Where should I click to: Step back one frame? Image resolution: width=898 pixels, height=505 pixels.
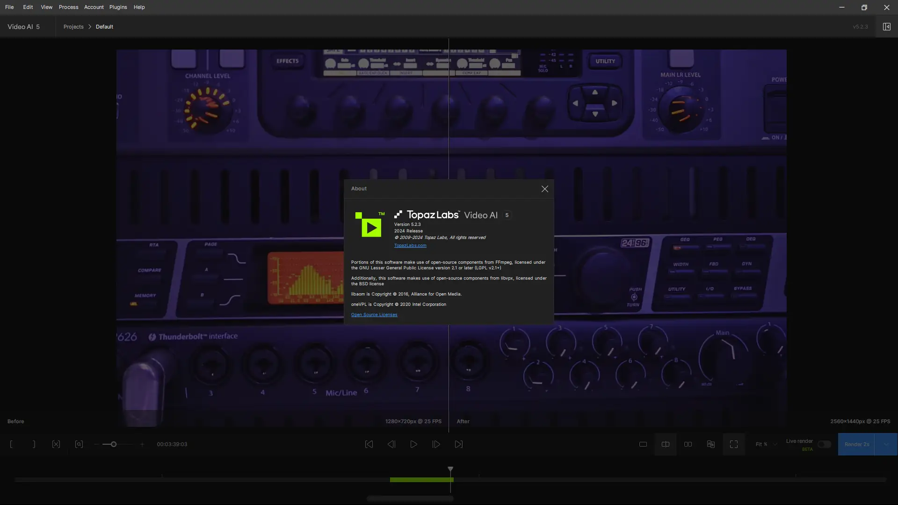point(391,444)
